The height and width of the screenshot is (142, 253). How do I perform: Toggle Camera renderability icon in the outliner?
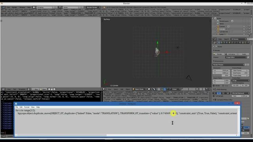pos(249,26)
